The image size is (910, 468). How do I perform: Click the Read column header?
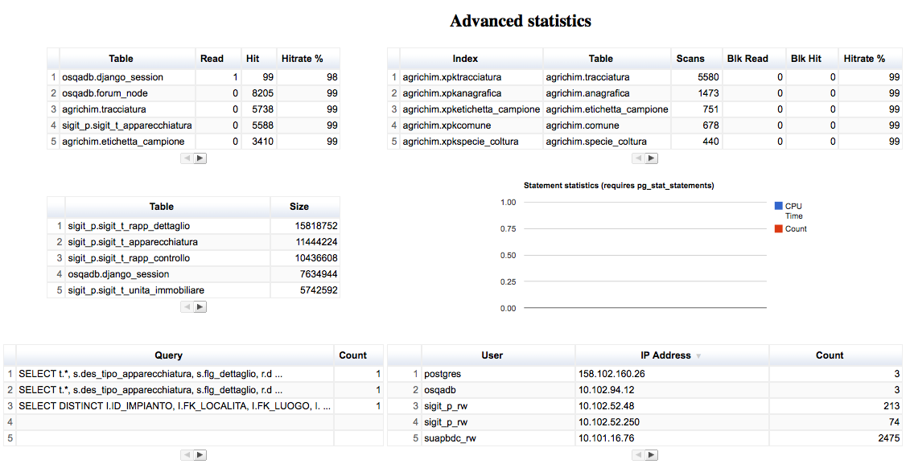pyautogui.click(x=214, y=58)
